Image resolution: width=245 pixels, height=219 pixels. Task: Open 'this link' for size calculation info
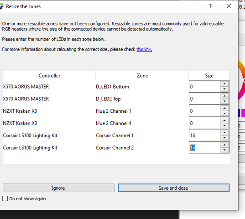(x=144, y=49)
